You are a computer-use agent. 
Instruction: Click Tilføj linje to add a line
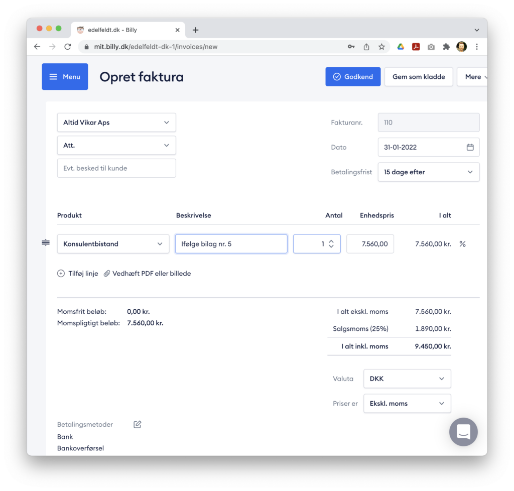point(78,273)
